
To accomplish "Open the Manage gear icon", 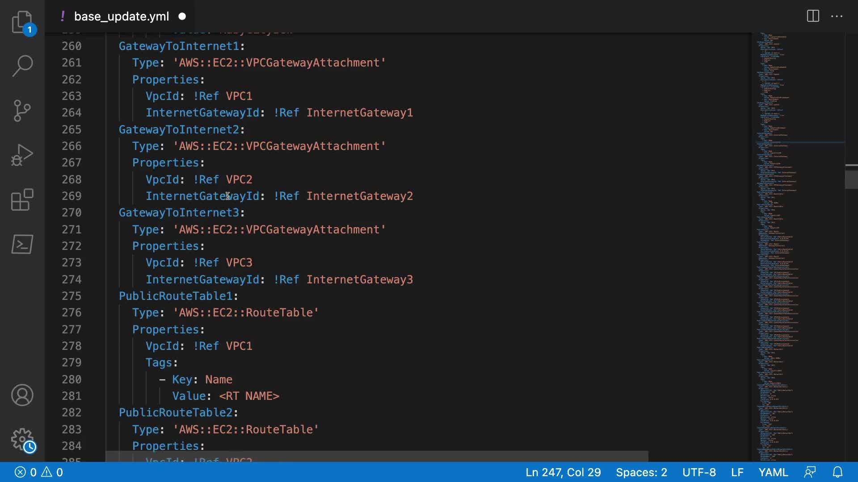I will click(22, 440).
